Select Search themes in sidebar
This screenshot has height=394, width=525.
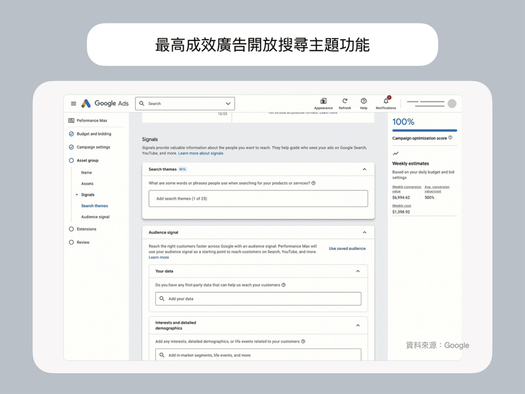pyautogui.click(x=94, y=206)
